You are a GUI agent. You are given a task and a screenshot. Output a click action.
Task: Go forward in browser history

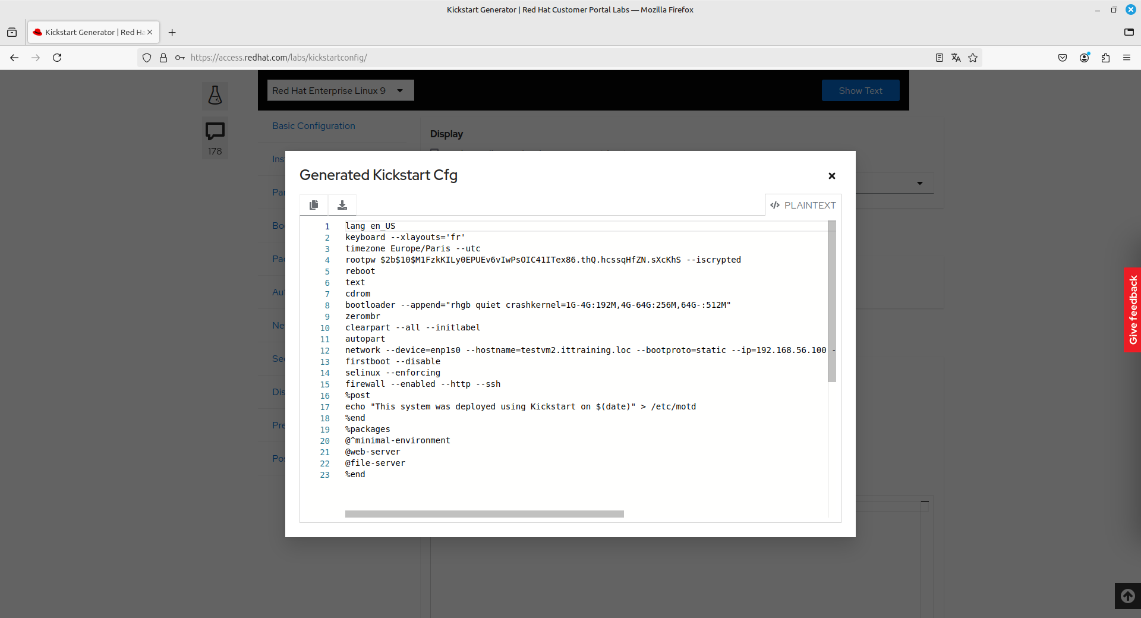(x=36, y=58)
